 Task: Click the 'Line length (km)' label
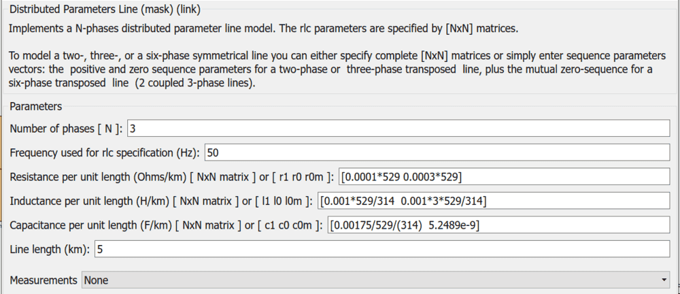[x=50, y=249]
